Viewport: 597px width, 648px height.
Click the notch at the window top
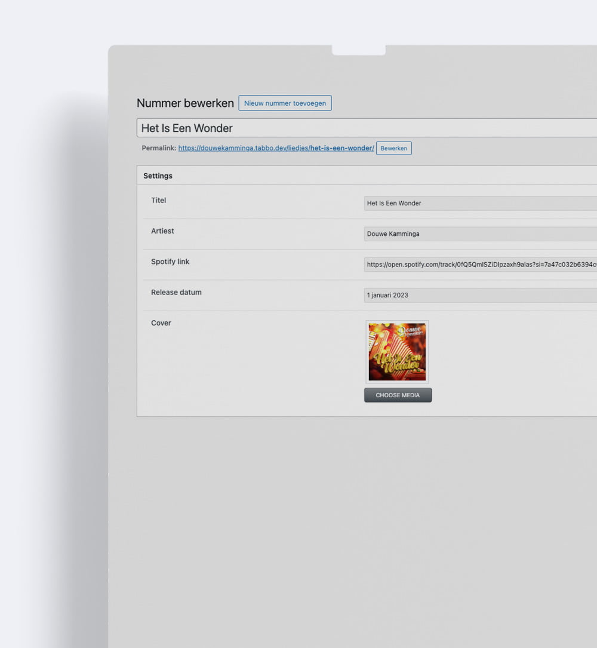358,50
